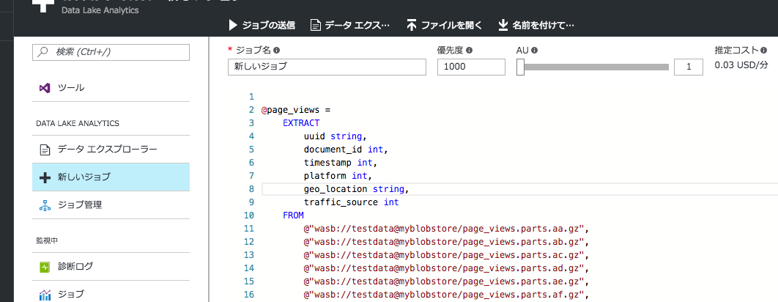Click the DATA LAKE ANALYTICS section heading

[x=78, y=122]
